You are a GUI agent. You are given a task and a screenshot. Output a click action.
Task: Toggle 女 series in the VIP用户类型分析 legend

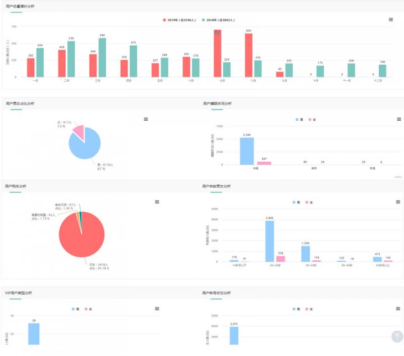[x=88, y=309]
